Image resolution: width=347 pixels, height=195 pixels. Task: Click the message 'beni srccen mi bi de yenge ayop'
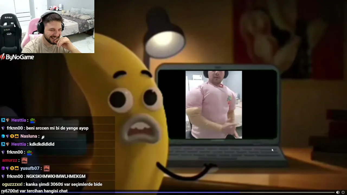[x=57, y=128]
